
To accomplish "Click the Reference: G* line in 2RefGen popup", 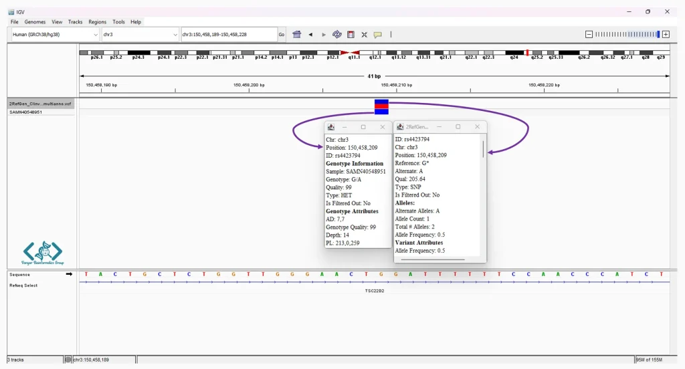I will [x=412, y=163].
